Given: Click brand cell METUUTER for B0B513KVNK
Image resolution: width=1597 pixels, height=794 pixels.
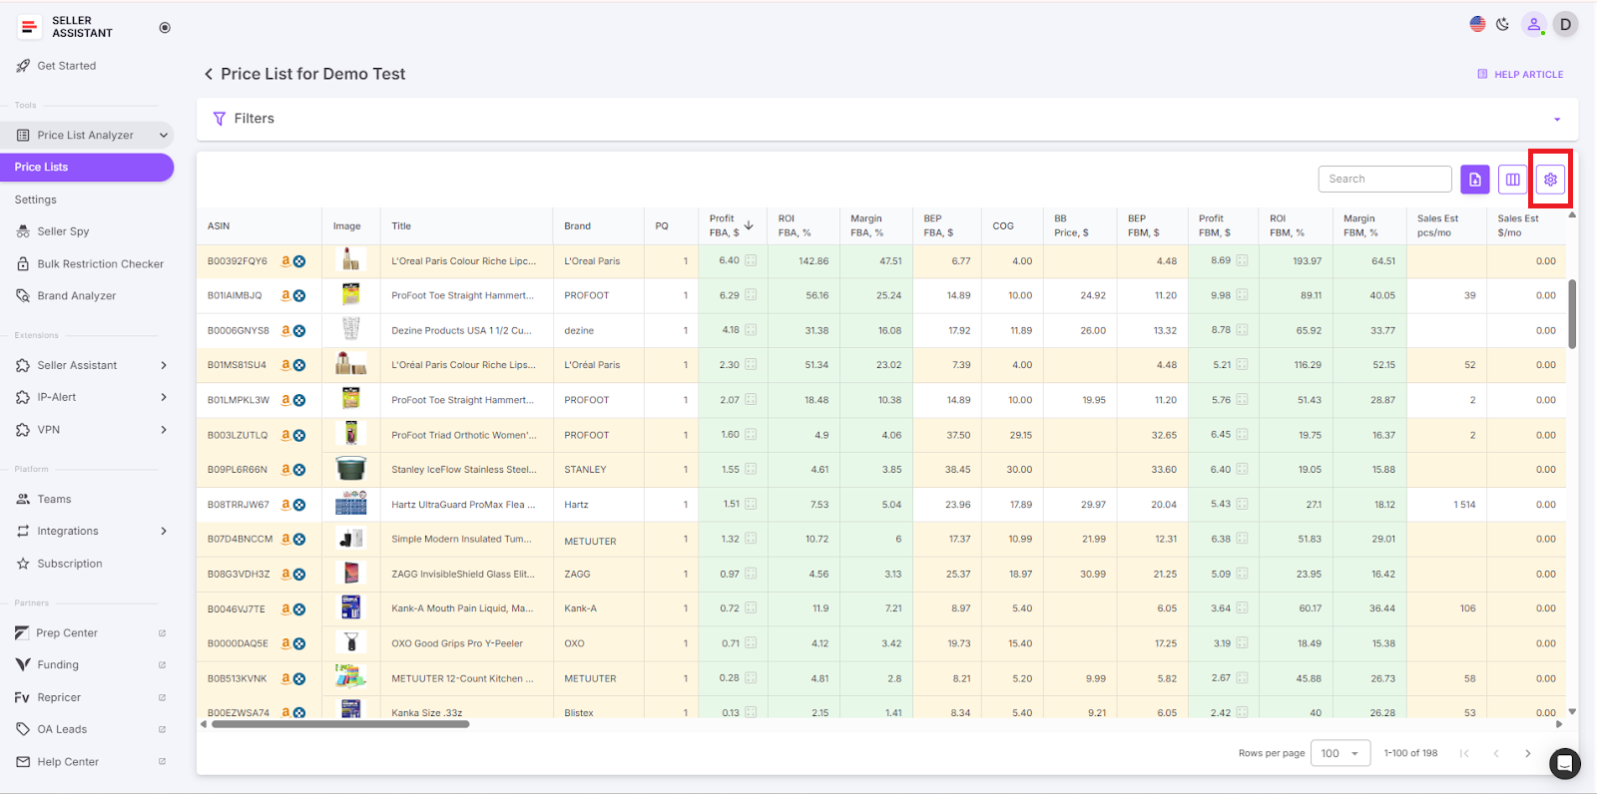Looking at the screenshot, I should click(590, 679).
